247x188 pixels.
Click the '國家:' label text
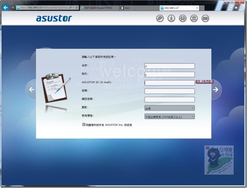[x=85, y=107]
